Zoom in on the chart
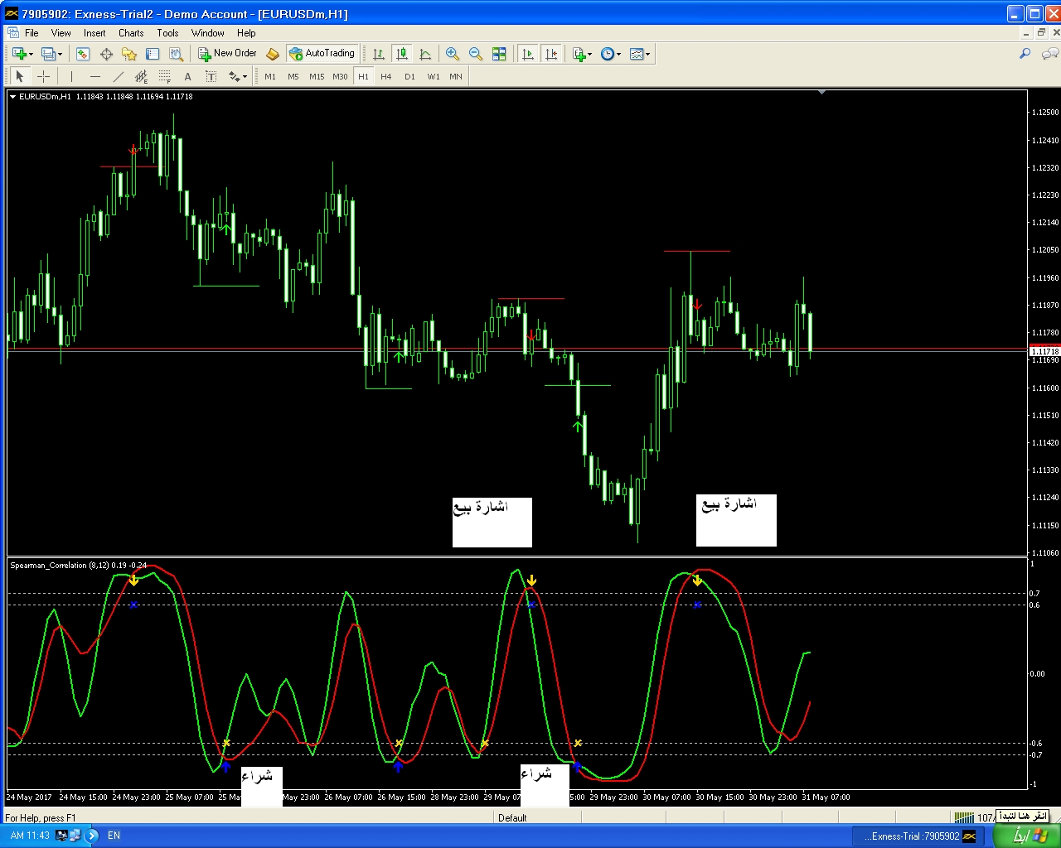 click(453, 54)
